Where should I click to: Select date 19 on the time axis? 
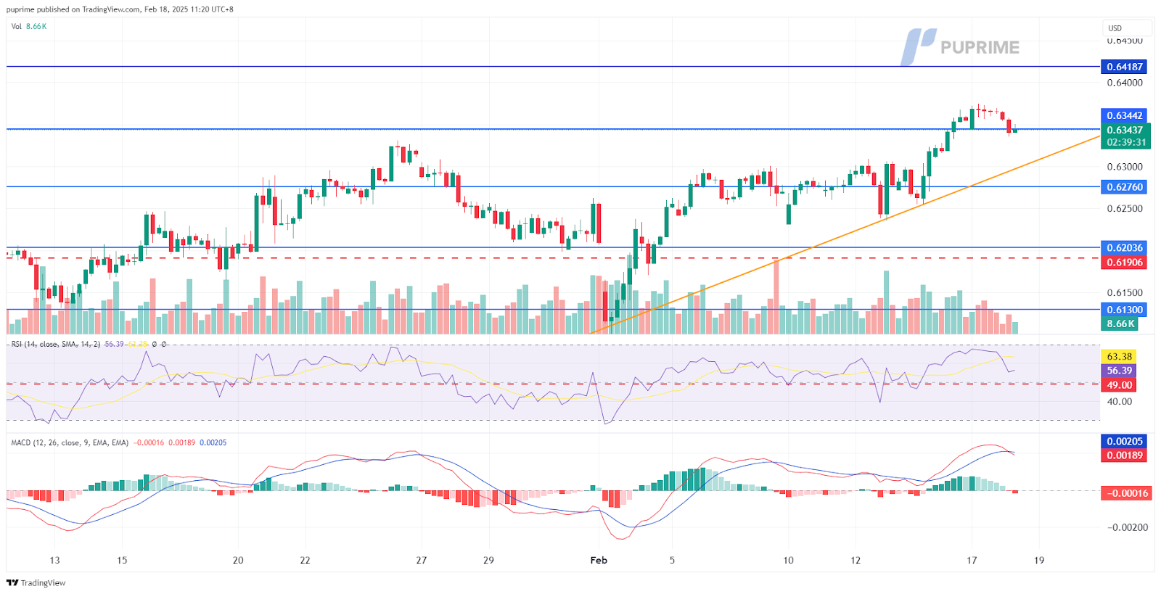(1039, 560)
